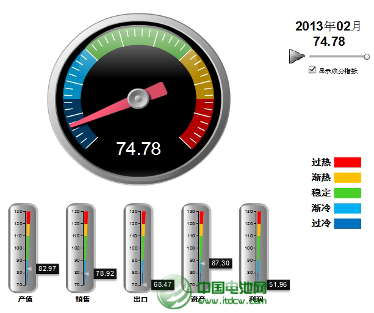Click the 78.92 value label

pos(105,273)
